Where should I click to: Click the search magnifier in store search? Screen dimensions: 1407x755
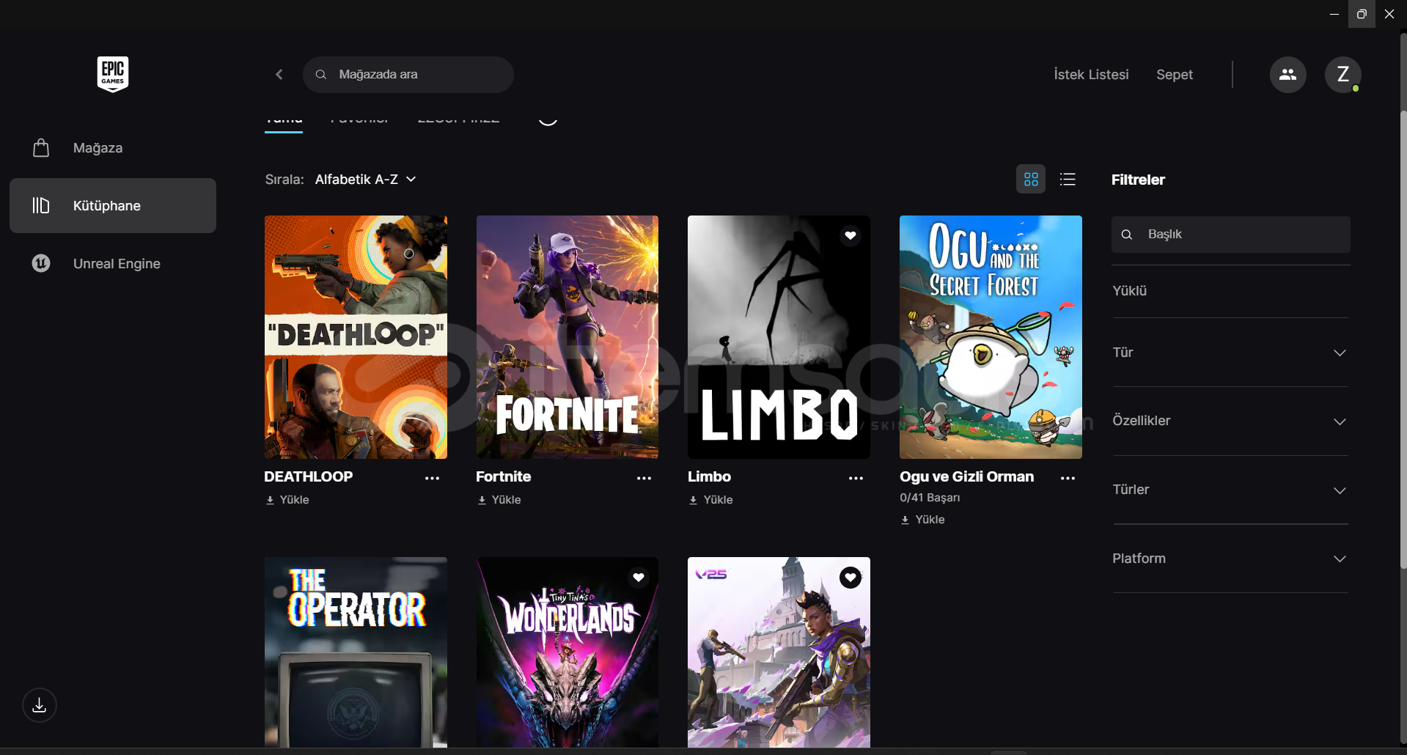tap(321, 74)
